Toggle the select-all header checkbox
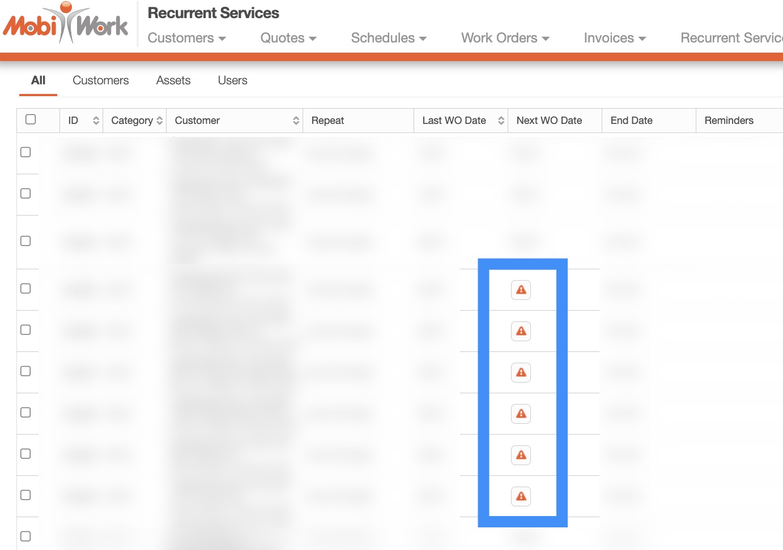The height and width of the screenshot is (550, 783). 31,119
